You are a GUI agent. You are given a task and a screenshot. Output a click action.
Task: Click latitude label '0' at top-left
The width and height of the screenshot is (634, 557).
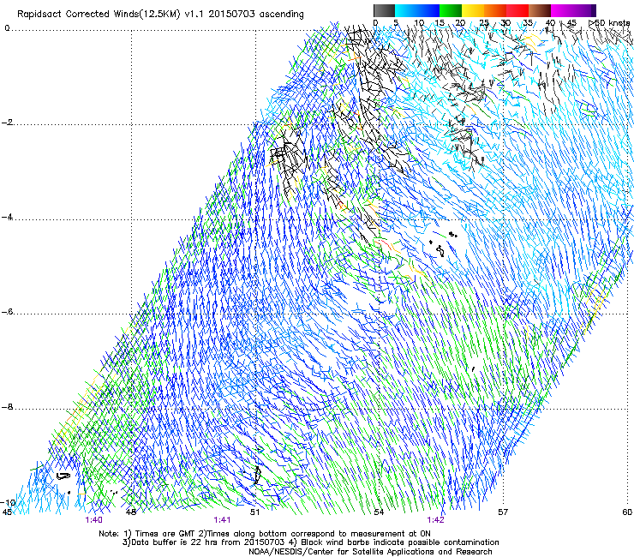click(7, 28)
